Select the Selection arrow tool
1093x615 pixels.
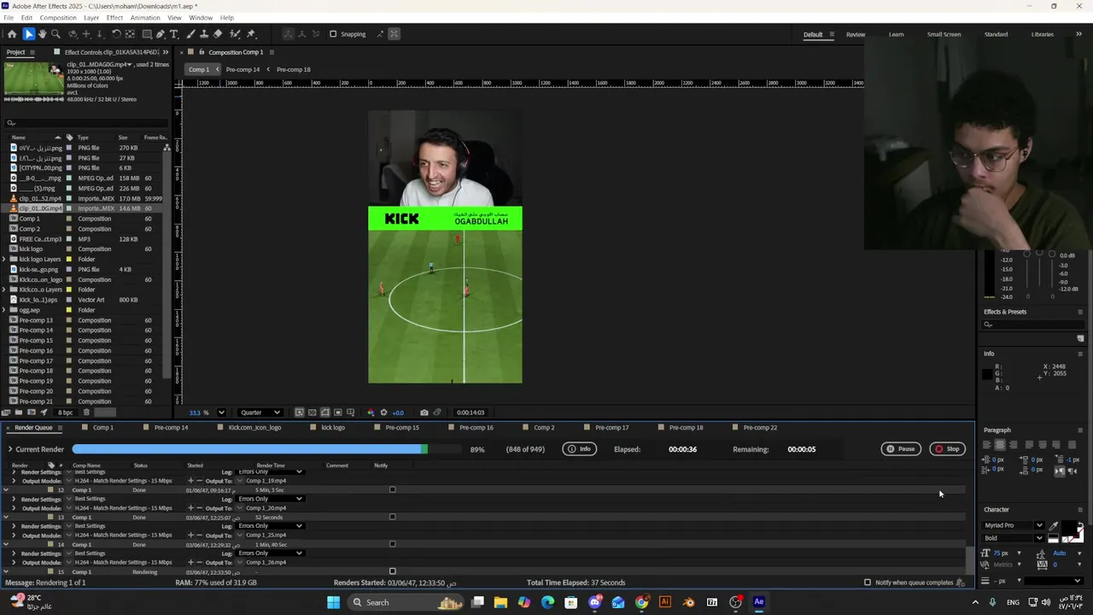coord(28,34)
